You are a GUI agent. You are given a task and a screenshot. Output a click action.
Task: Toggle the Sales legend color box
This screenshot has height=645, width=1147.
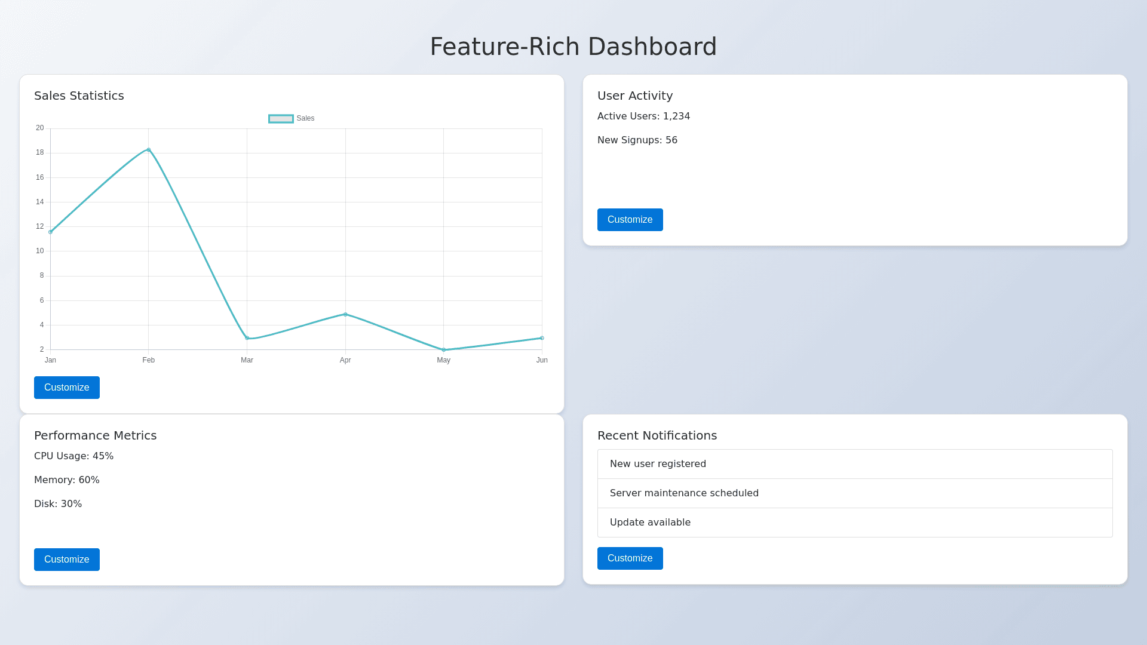pos(281,119)
